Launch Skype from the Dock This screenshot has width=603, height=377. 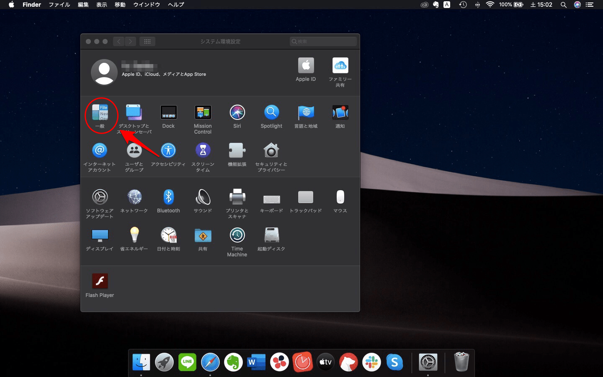[x=394, y=362]
